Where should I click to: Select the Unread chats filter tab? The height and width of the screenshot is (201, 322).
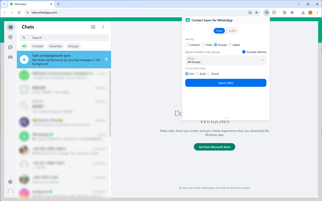pos(38,46)
